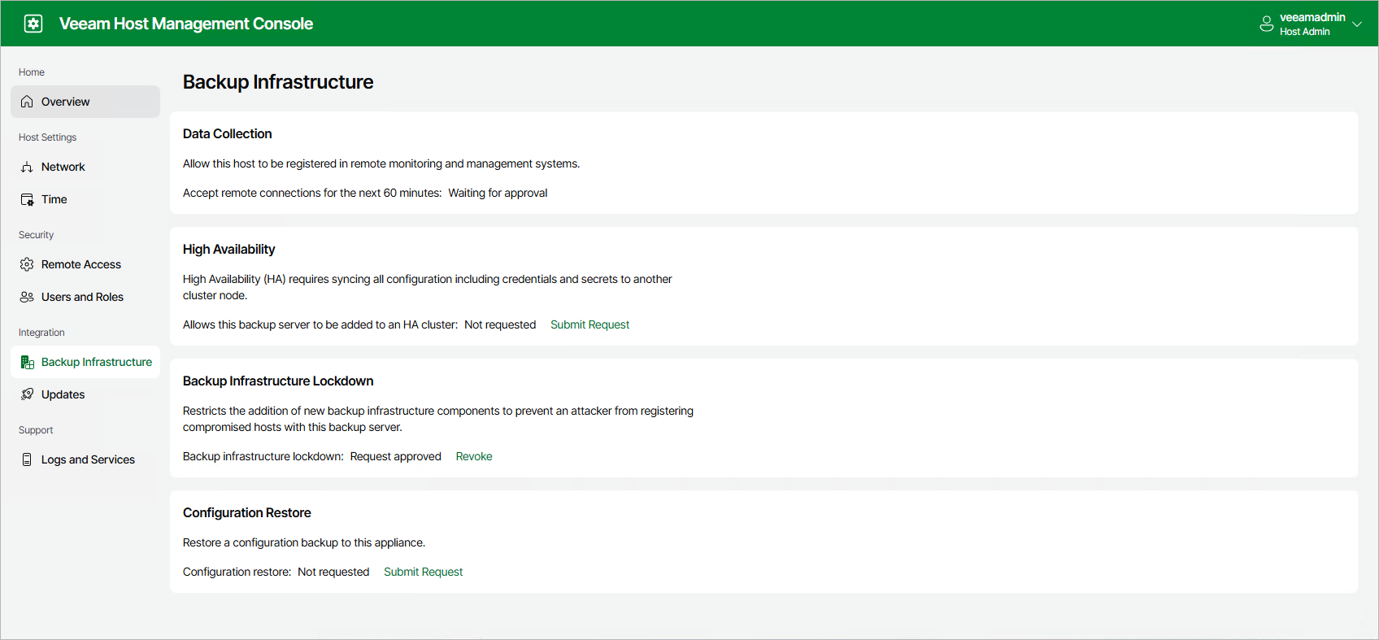Open the Overview page

point(85,102)
